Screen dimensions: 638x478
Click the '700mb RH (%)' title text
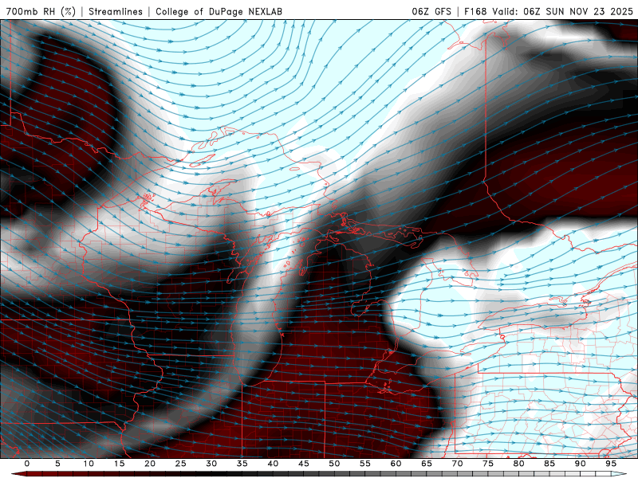click(41, 11)
